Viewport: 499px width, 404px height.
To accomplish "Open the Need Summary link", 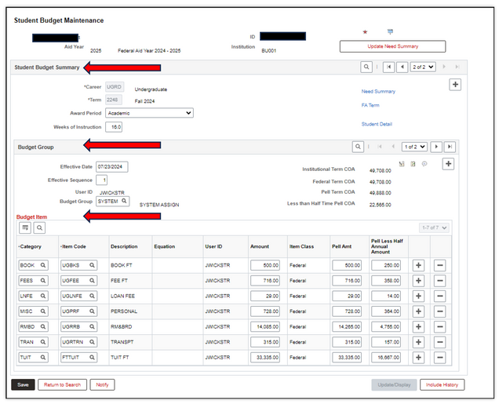I will 378,91.
